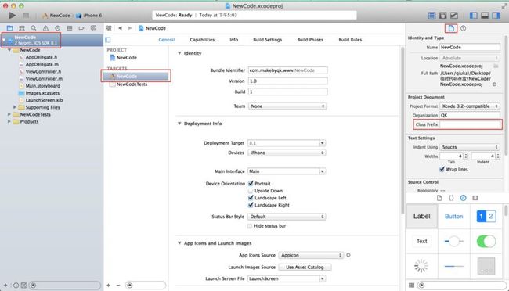Toggle the Portrait orientation checkbox
This screenshot has height=291, width=509.
251,183
